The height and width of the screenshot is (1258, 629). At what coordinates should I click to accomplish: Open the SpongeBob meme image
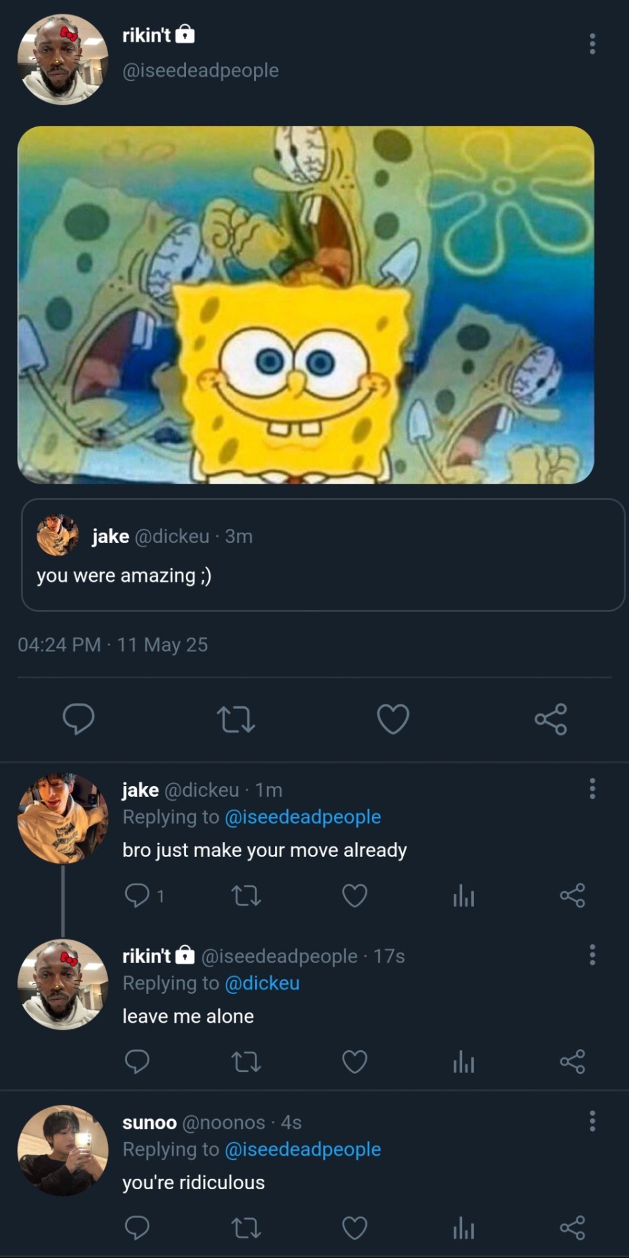306,305
